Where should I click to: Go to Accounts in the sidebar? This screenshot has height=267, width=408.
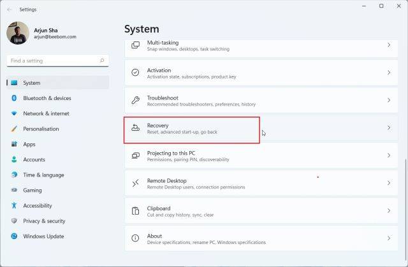click(34, 159)
